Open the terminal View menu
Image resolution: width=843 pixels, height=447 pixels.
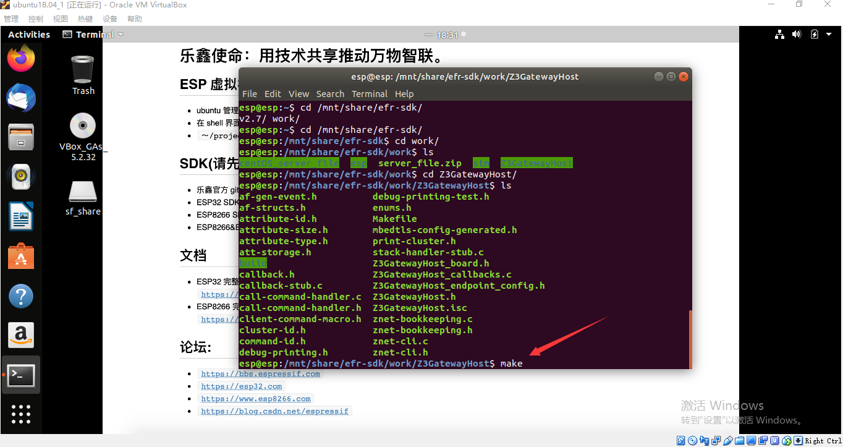pos(299,94)
